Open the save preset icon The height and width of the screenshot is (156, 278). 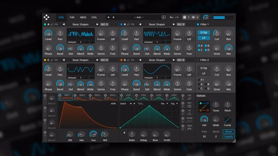pos(164,17)
